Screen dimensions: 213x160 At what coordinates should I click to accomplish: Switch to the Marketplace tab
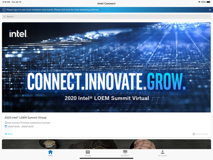coord(125,153)
